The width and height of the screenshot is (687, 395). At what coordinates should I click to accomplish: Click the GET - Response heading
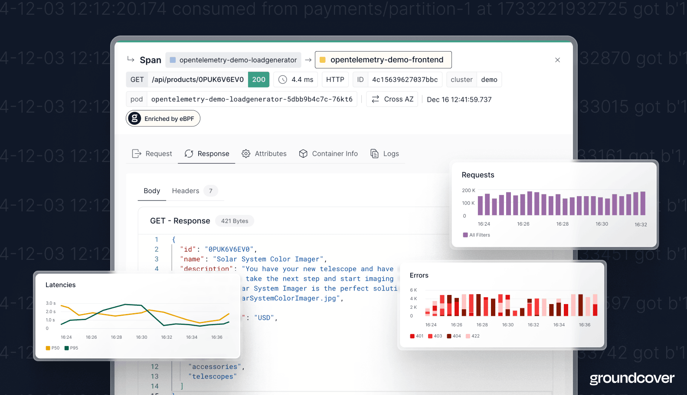180,221
